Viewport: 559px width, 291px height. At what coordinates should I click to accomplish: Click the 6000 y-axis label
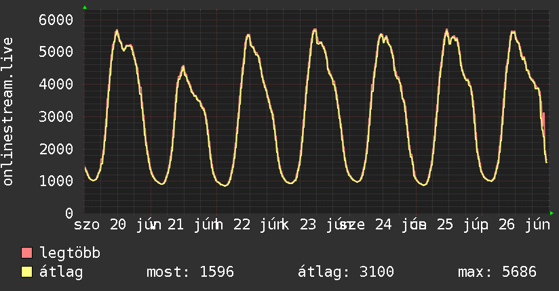(x=56, y=20)
